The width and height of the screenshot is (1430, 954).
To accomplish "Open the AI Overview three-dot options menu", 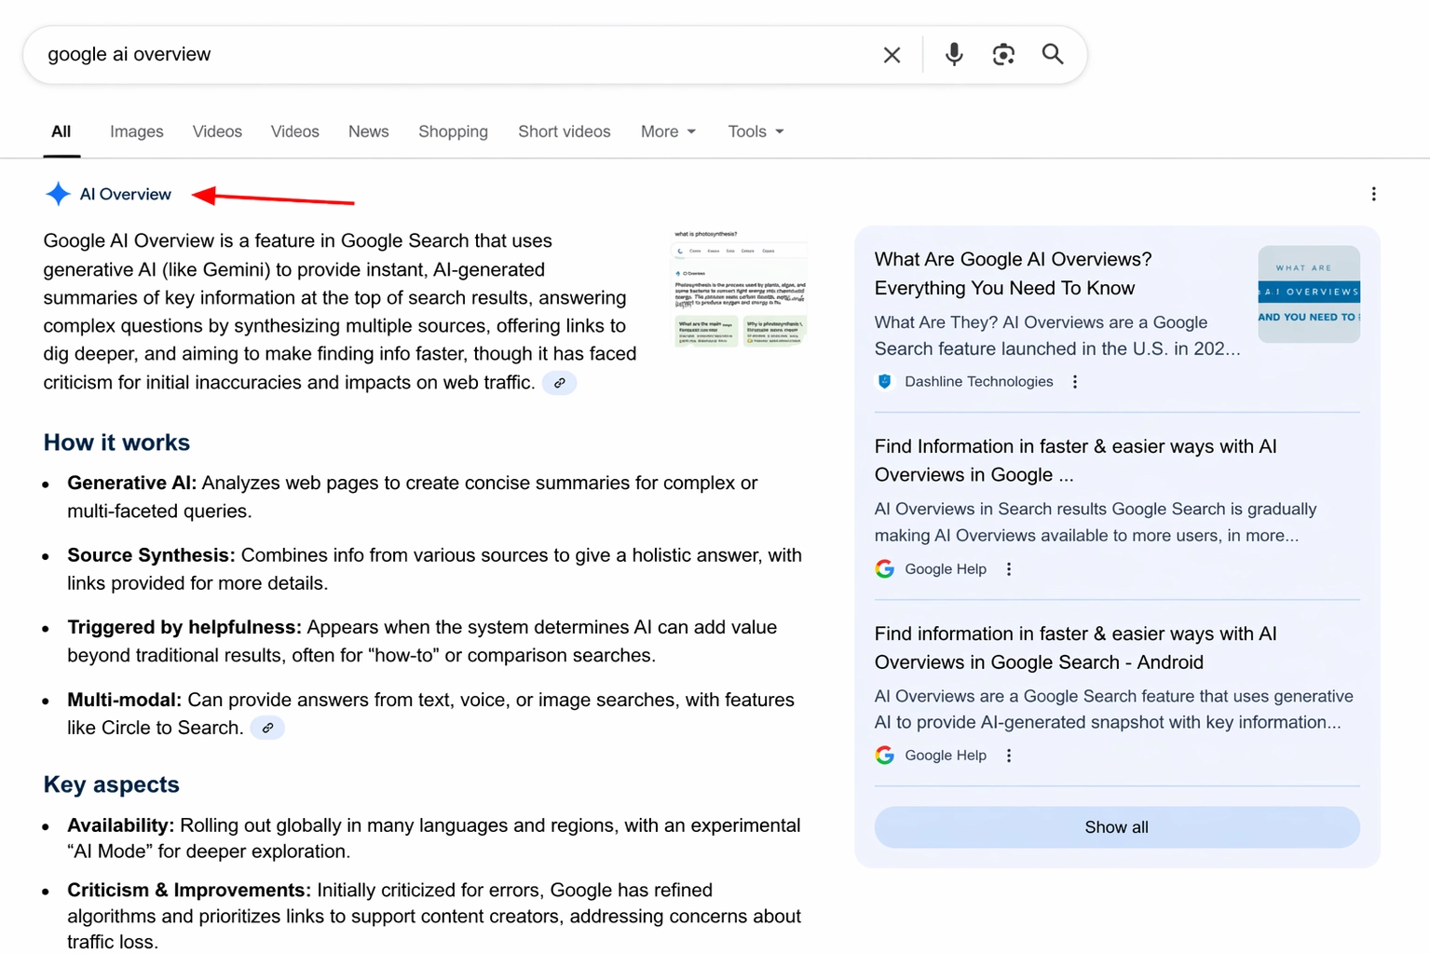I will pos(1373,194).
